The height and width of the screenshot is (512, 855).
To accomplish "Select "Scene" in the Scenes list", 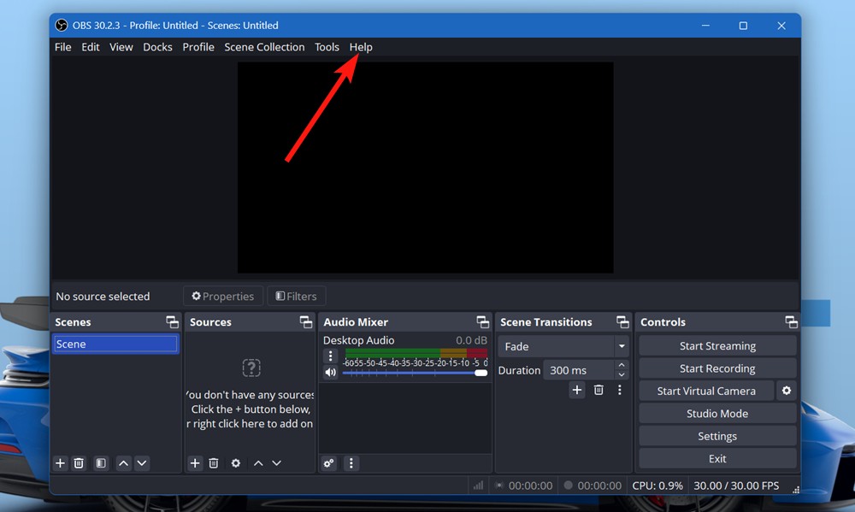I will click(x=115, y=343).
